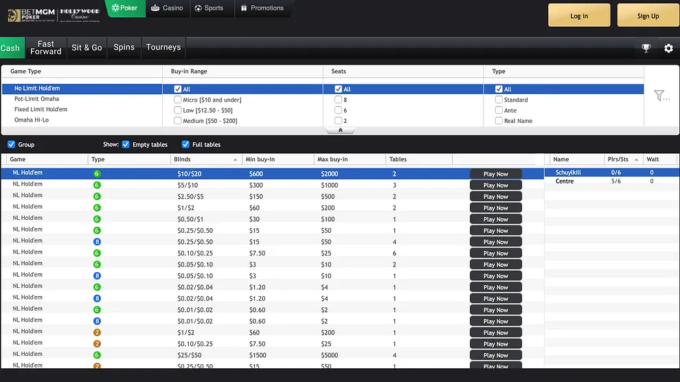Sort by the Blinds column header
Screen dimensions: 680x382
(x=205, y=159)
